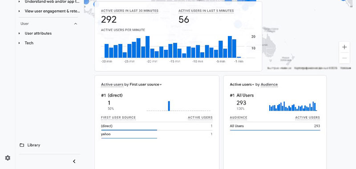Viewport: 356px width, 169px height.
Task: Click the yahoo row progress bar
Action: (129, 138)
